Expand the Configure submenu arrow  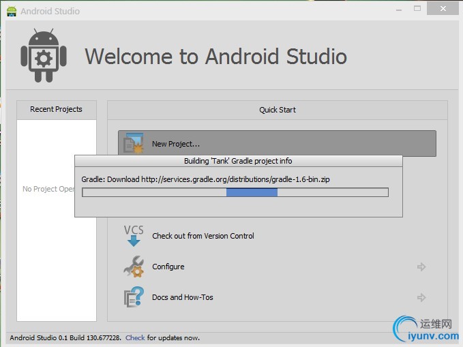421,267
